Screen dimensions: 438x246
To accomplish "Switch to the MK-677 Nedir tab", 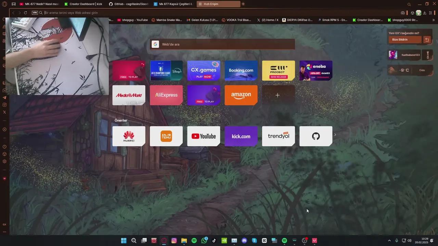I will coord(40,4).
